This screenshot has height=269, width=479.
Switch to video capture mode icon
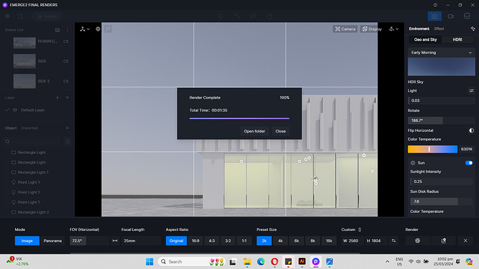(x=451, y=16)
